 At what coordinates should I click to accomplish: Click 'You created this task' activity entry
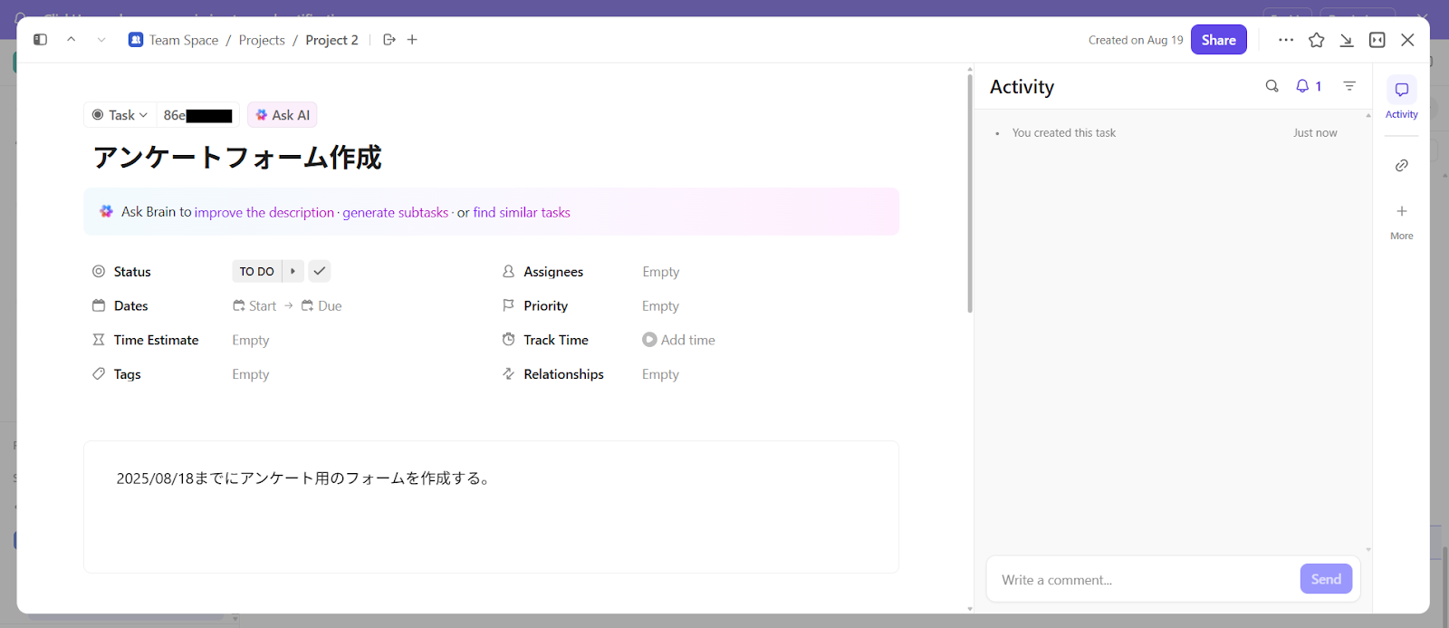(1064, 132)
